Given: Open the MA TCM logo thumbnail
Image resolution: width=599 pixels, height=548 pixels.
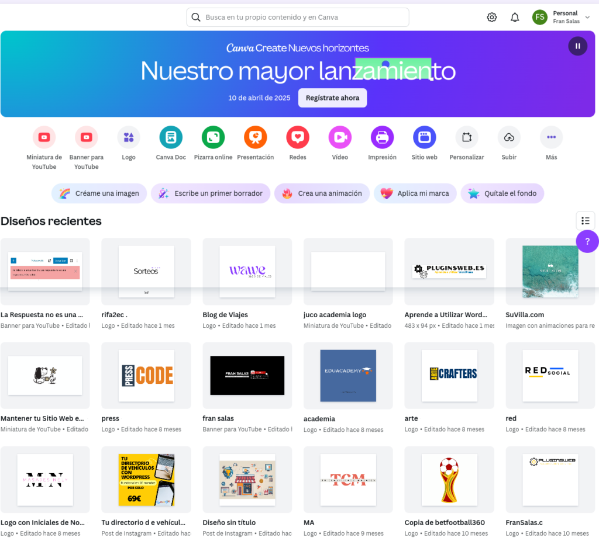Looking at the screenshot, I should [348, 480].
